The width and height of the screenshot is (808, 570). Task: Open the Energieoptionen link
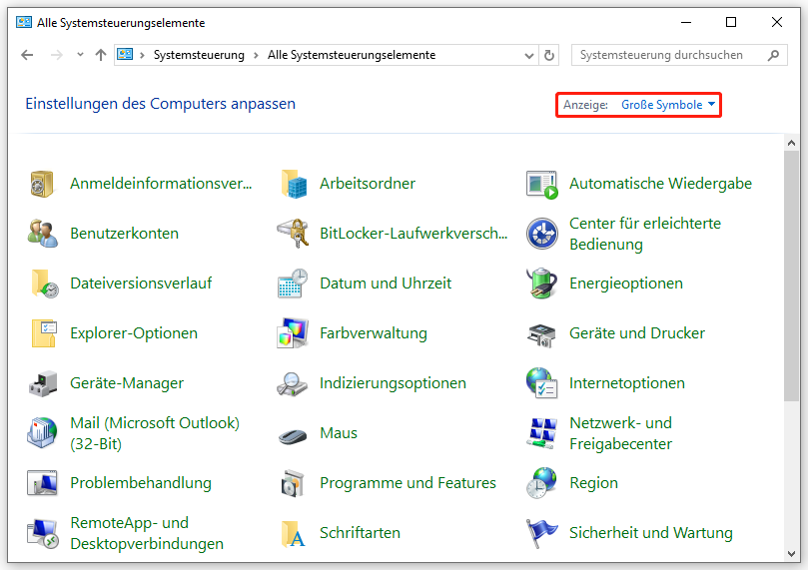click(626, 284)
